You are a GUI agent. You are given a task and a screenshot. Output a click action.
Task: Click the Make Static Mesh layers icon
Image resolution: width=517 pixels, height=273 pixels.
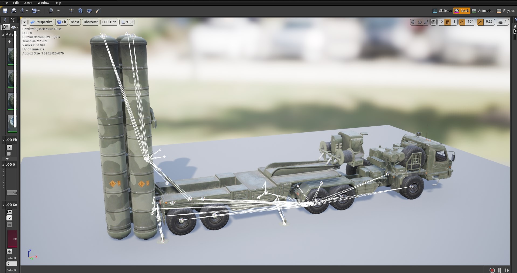click(89, 11)
